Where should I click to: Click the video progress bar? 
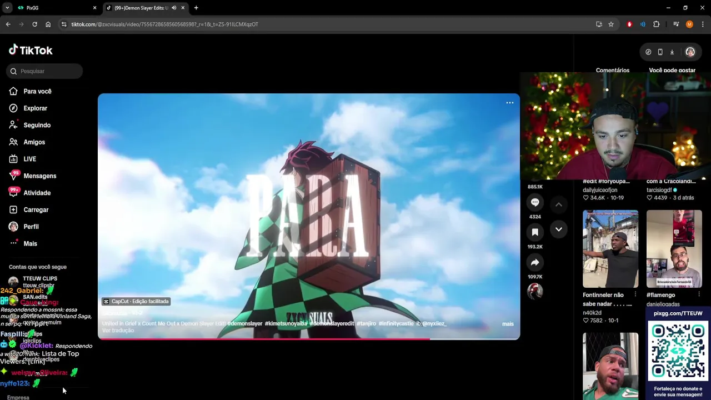point(309,338)
